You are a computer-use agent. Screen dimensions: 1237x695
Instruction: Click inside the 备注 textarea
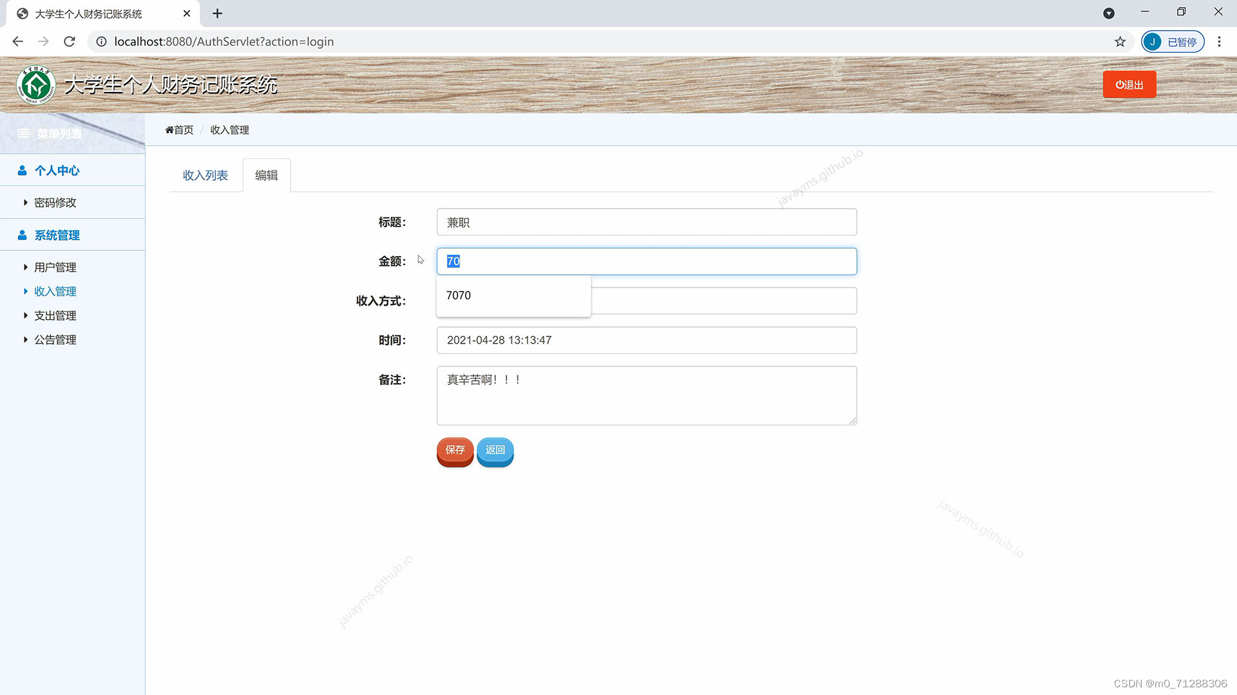click(x=646, y=395)
